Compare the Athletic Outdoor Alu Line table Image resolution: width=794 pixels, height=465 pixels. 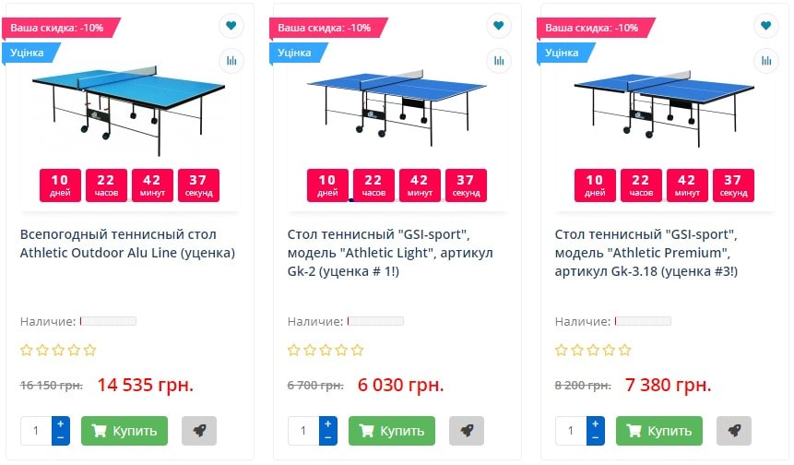pyautogui.click(x=231, y=61)
